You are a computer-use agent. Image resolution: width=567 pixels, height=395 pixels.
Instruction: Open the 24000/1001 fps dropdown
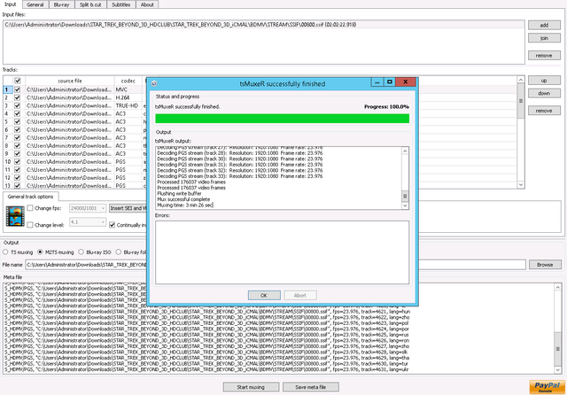pos(88,208)
